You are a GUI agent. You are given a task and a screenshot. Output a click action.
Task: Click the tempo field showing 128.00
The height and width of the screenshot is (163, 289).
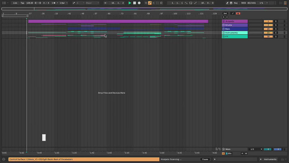[x=30, y=3]
